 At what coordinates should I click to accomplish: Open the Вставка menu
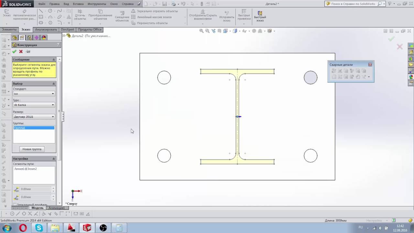78,4
